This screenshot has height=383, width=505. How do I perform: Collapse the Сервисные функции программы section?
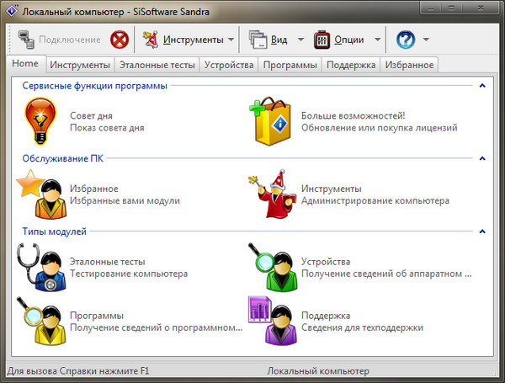[x=482, y=86]
